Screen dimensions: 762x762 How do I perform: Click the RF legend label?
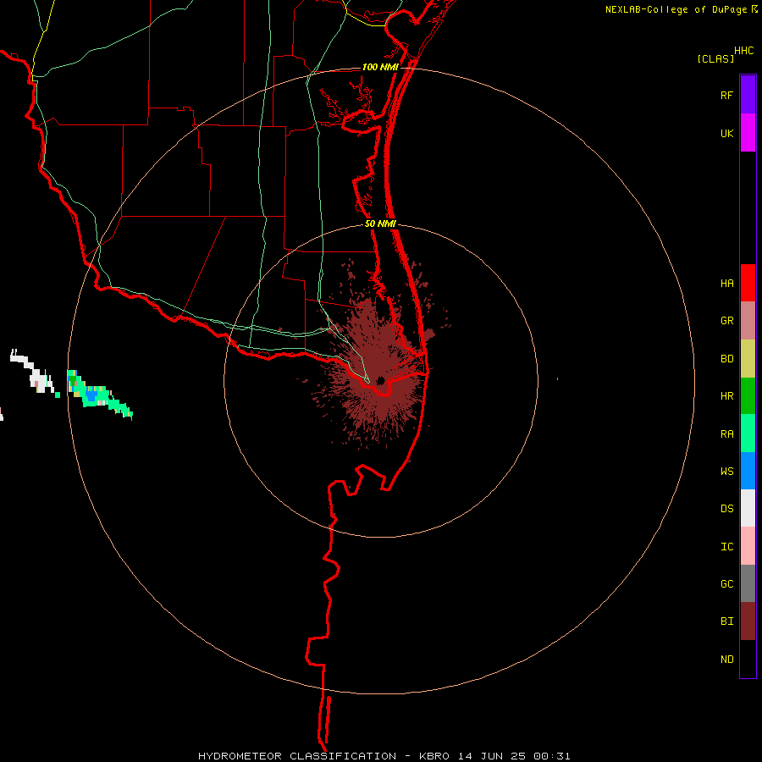[x=726, y=95]
